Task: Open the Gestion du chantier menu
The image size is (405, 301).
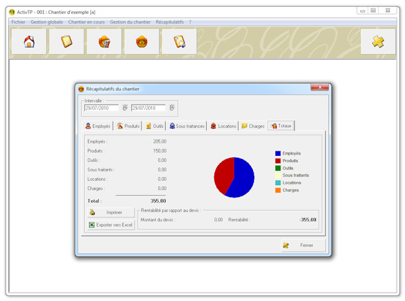Action: coord(130,22)
